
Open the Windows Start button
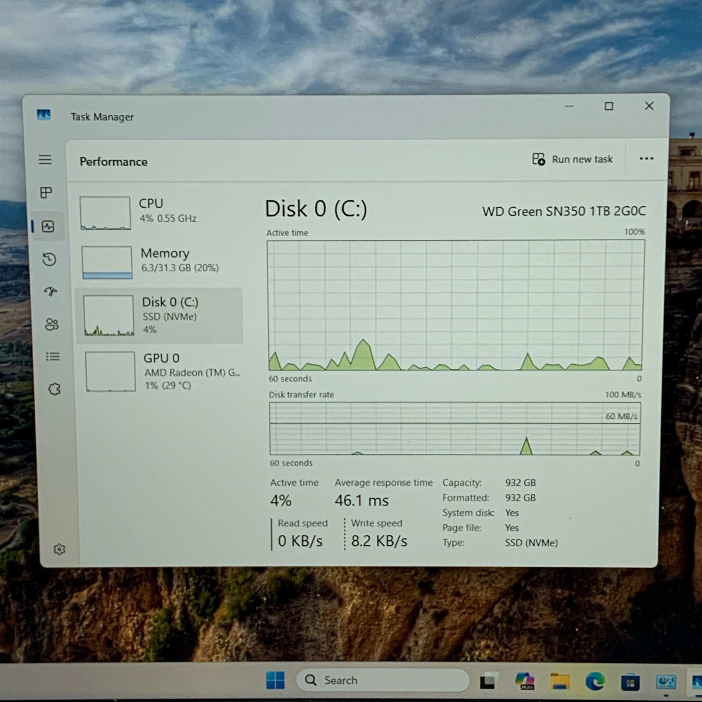pos(275,680)
